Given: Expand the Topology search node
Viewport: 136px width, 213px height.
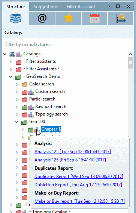Looking at the screenshot, I should [17, 115].
